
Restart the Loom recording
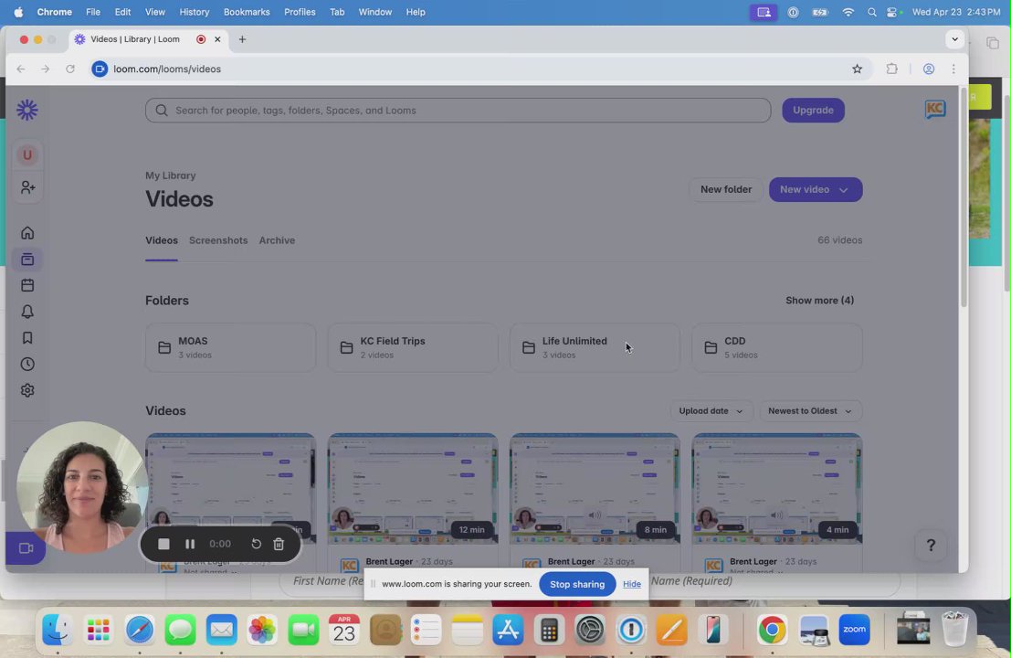(256, 544)
